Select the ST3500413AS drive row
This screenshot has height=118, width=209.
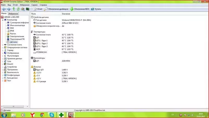pos(55,52)
